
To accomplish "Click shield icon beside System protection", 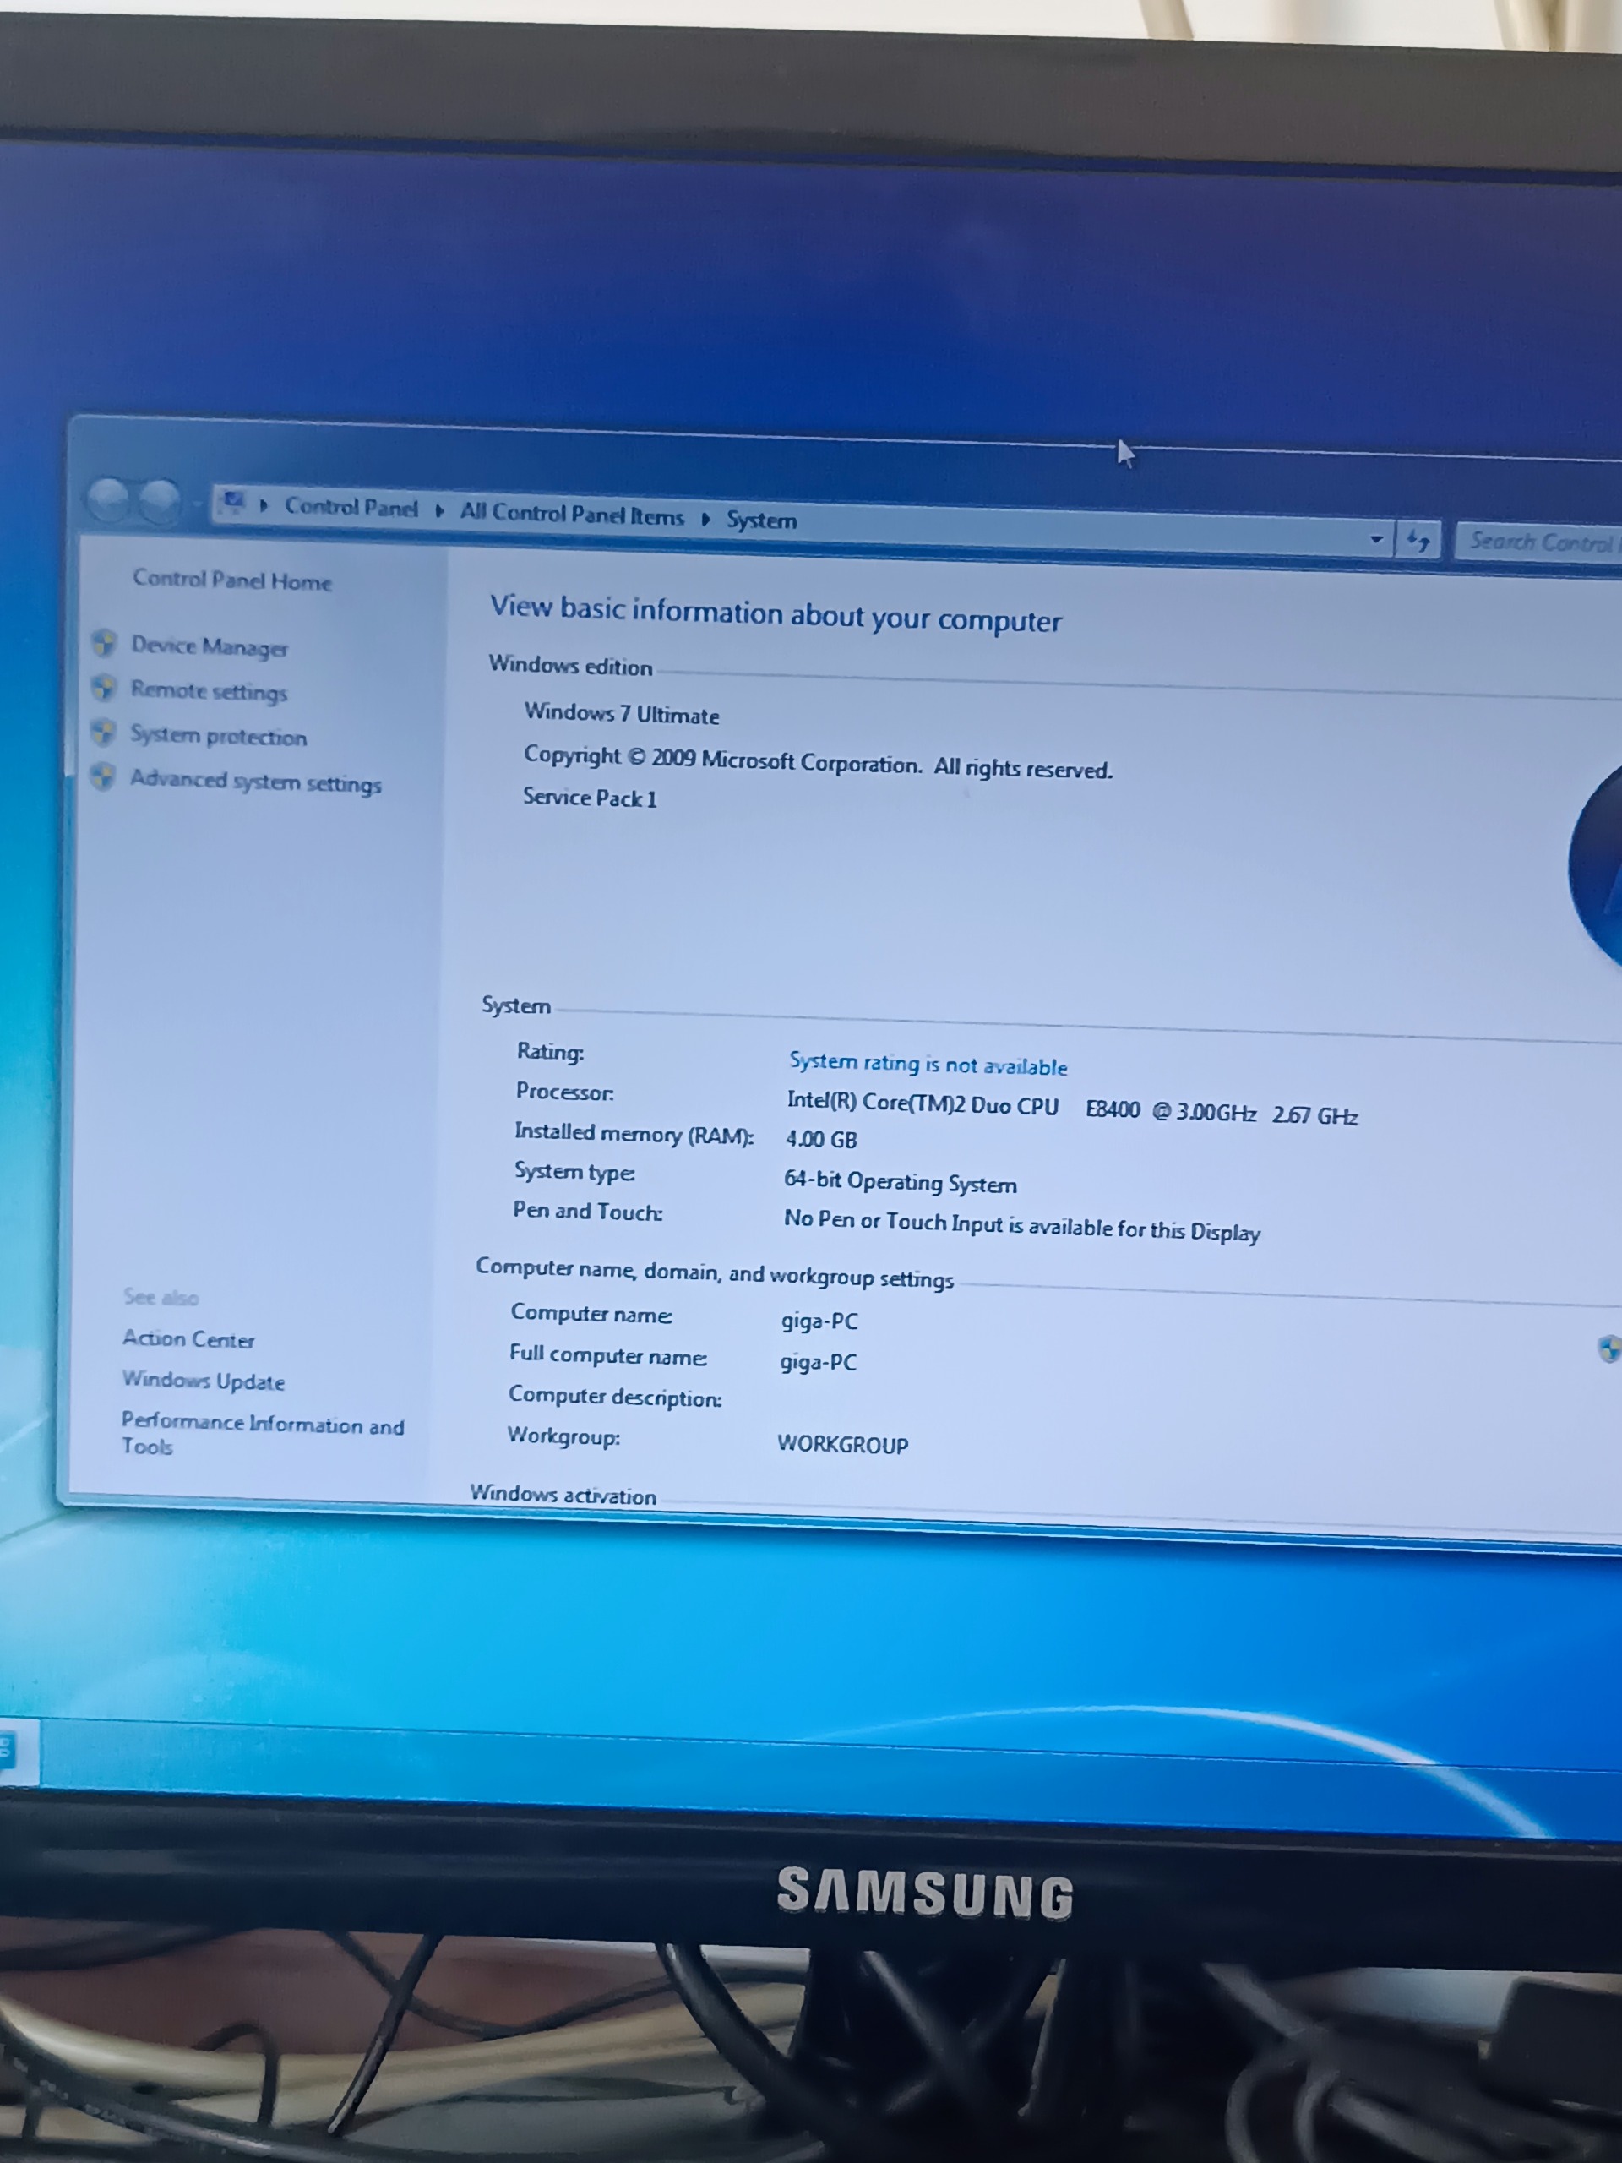I will [x=104, y=733].
